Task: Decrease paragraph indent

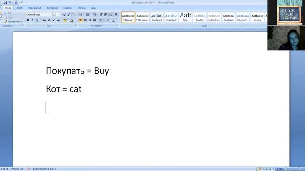Action: [x=101, y=15]
